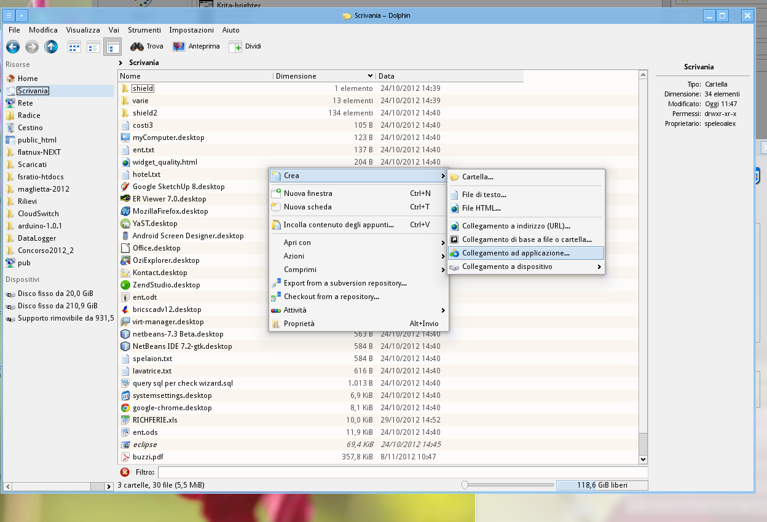The width and height of the screenshot is (767, 522).
Task: Select the buzzi.pdf file
Action: coord(148,457)
